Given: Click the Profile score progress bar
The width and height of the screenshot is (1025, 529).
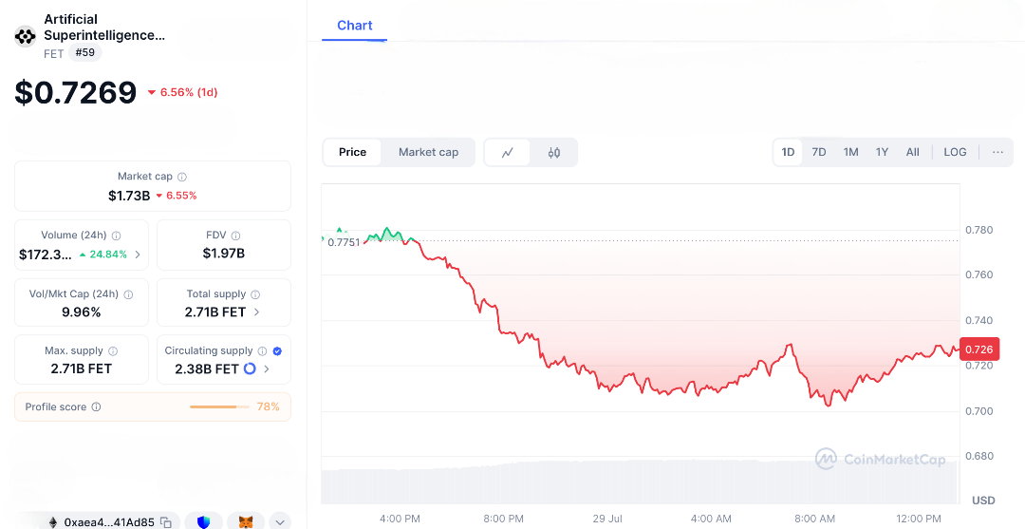Looking at the screenshot, I should pyautogui.click(x=218, y=406).
